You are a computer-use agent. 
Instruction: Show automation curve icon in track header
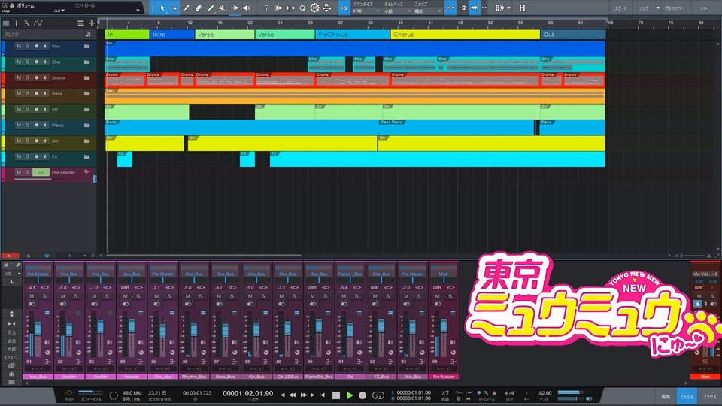point(38,23)
